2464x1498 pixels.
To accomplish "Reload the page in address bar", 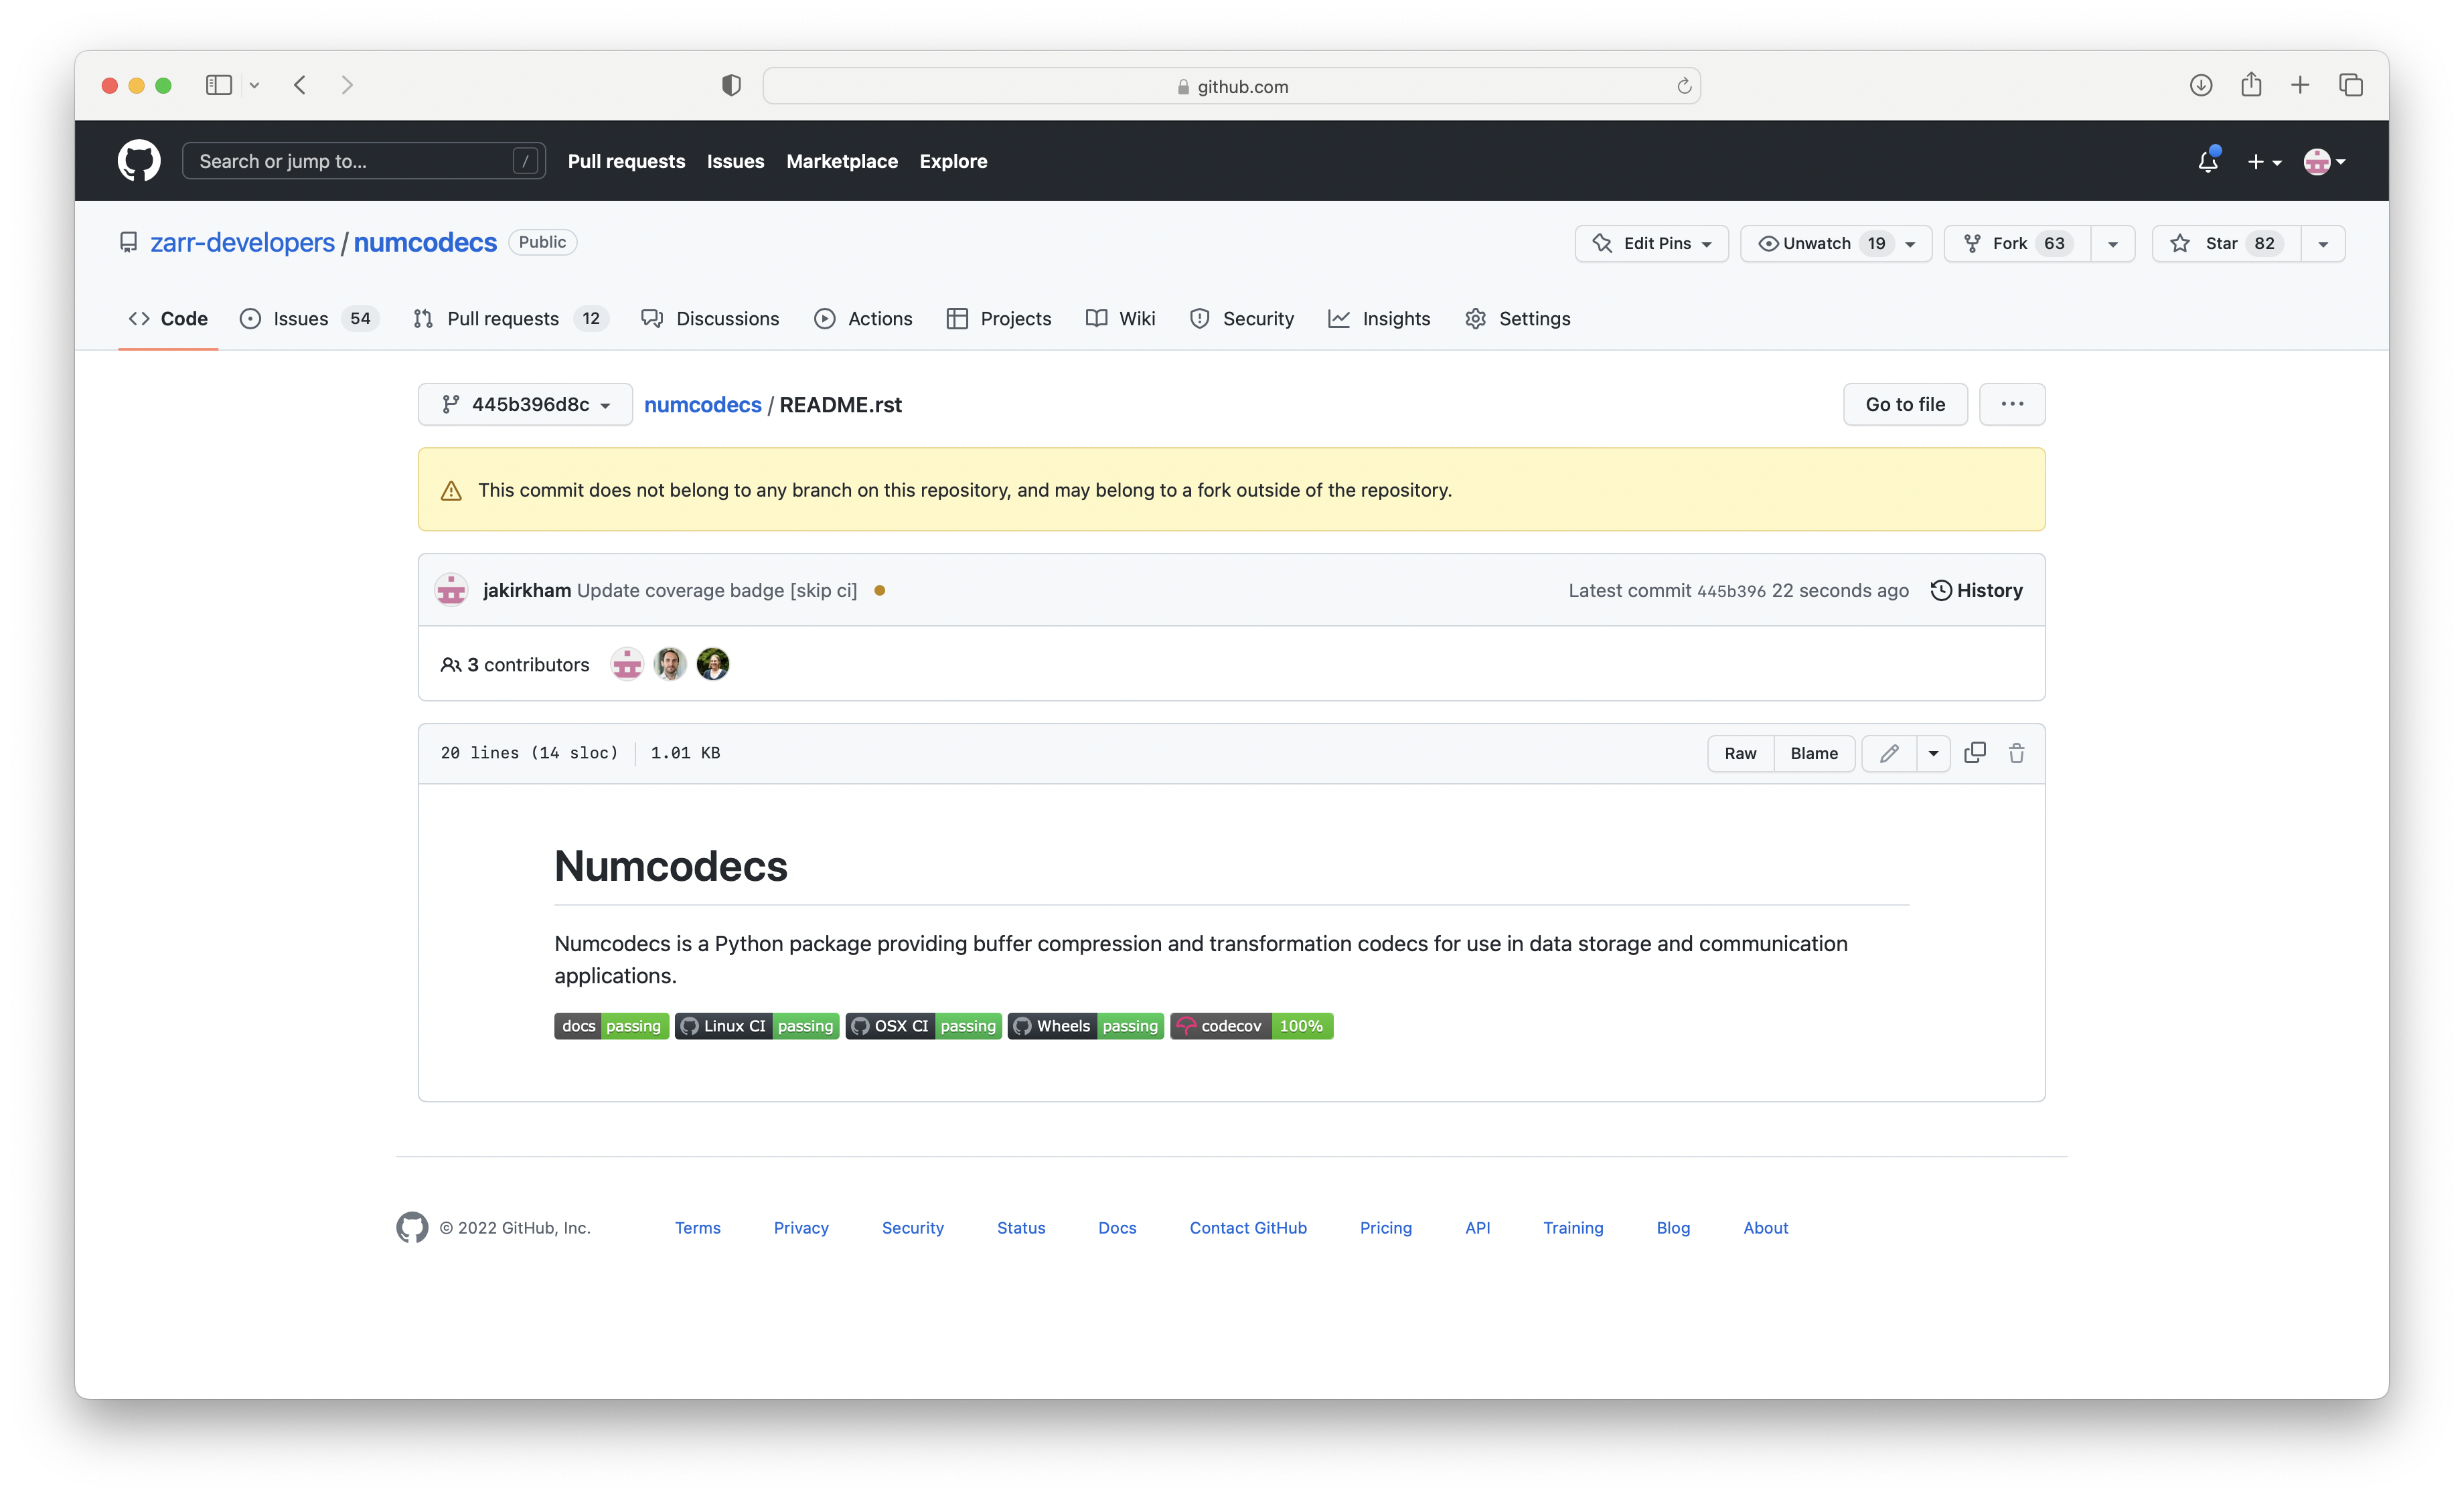I will click(x=1684, y=86).
